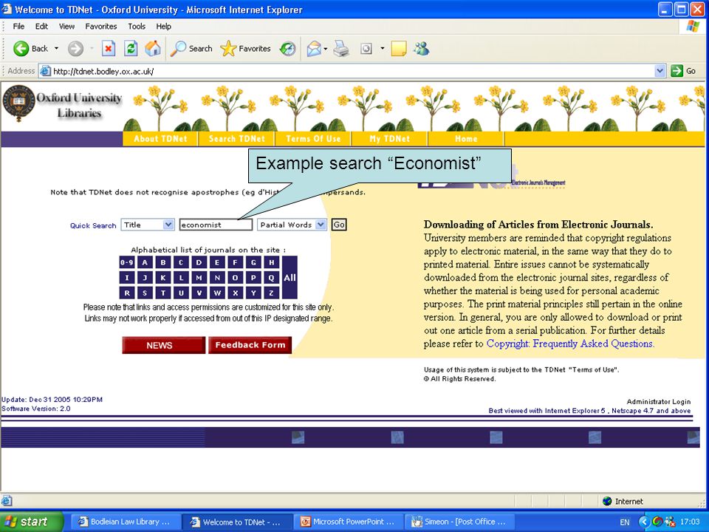Screen dimensions: 709x532
Task: Switch to Microsoft PowerPoint taskbar window
Action: pos(348,522)
